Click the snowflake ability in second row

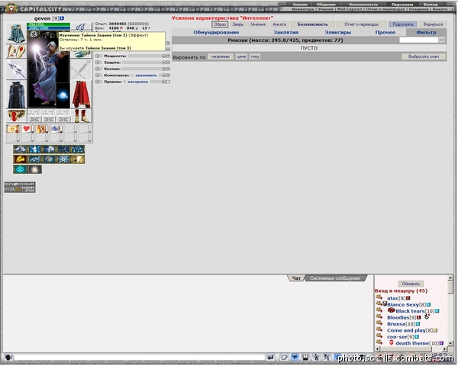(x=63, y=159)
